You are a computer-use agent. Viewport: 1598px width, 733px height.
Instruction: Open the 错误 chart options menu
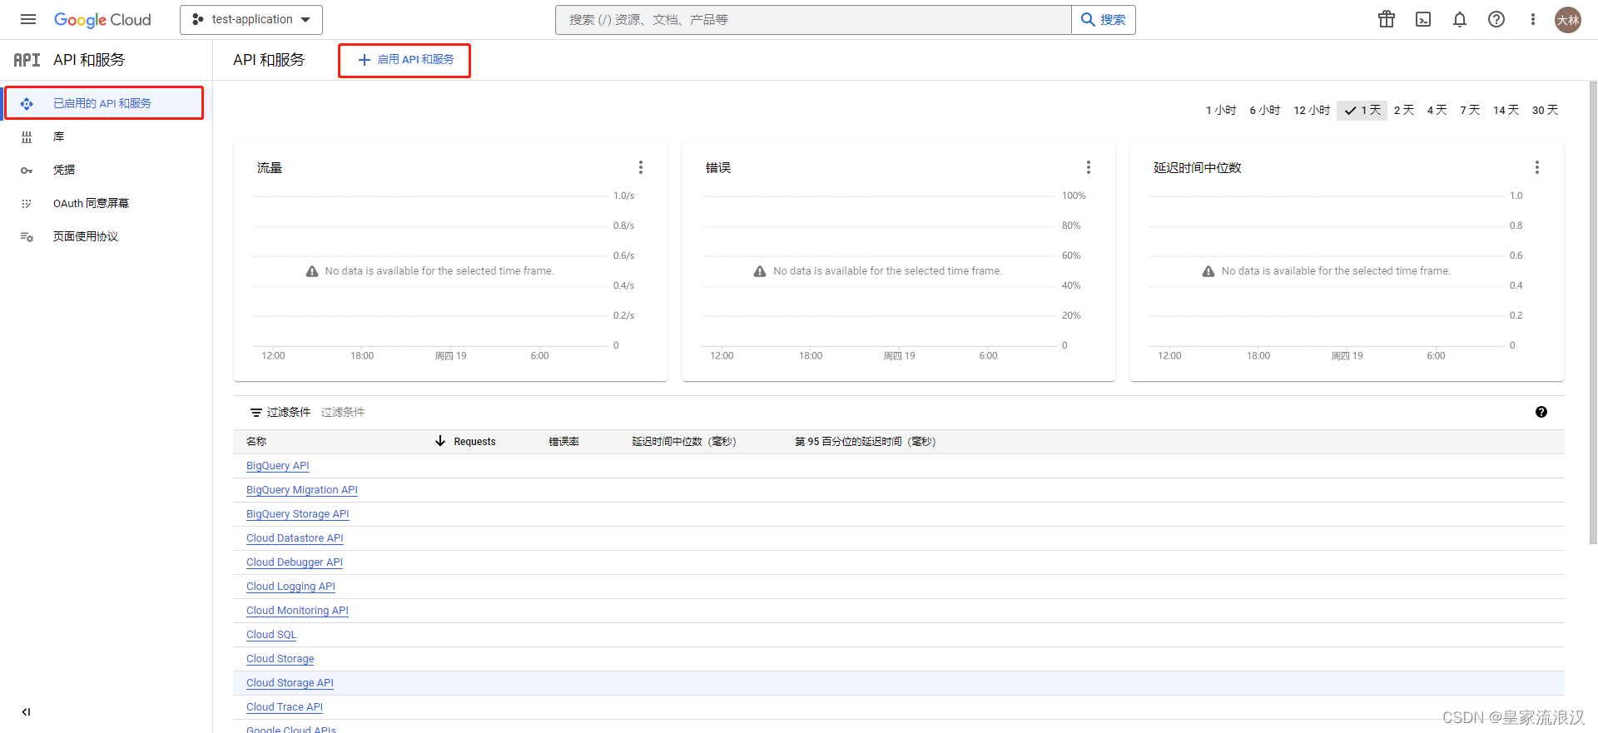click(1089, 167)
